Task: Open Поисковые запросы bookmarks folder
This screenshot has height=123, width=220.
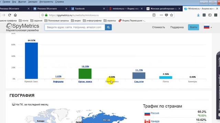Action: pos(57,20)
